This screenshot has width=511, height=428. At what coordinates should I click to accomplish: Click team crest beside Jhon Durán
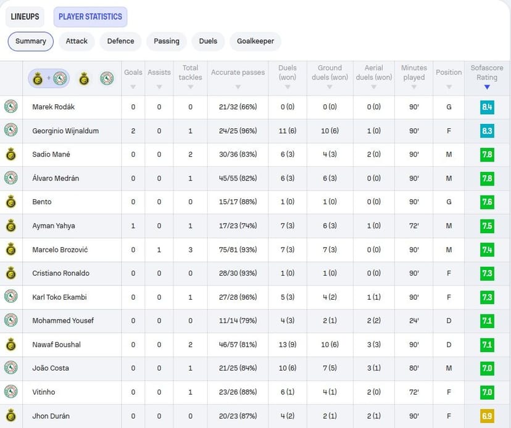point(10,416)
